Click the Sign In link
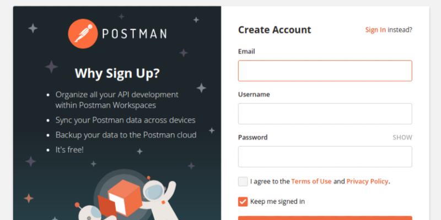This screenshot has width=441, height=220. (375, 30)
